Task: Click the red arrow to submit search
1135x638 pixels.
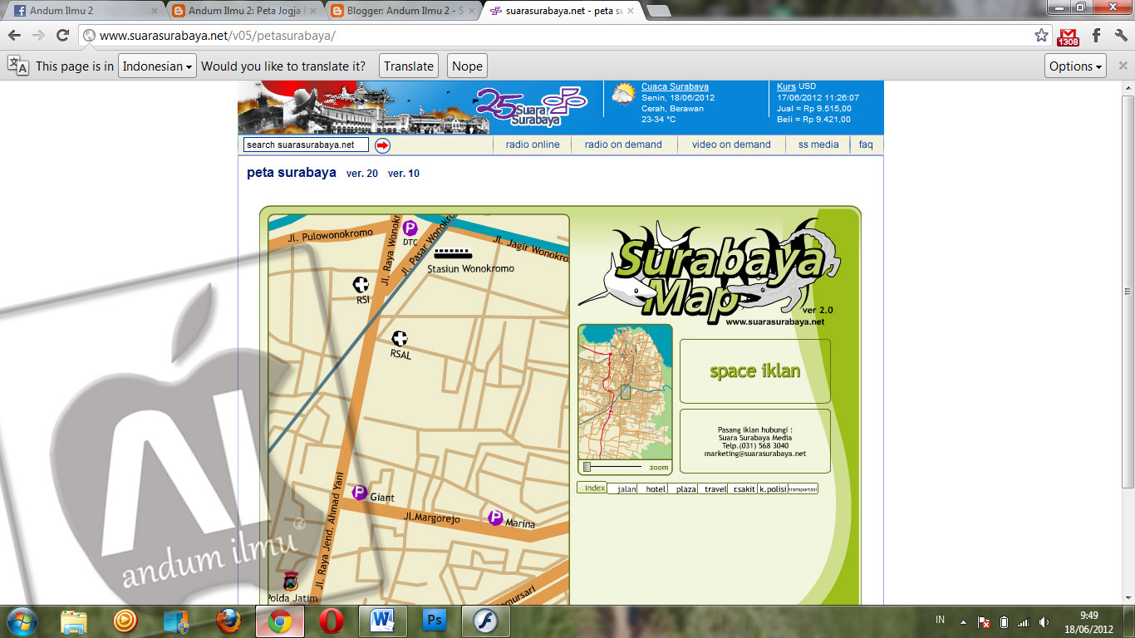Action: click(x=381, y=144)
